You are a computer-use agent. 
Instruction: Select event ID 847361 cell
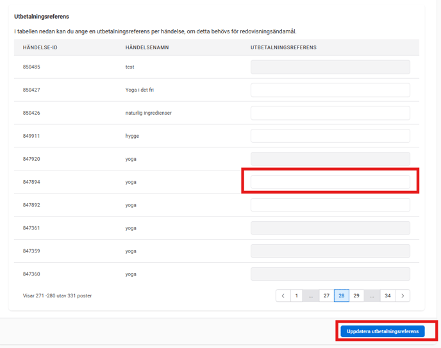[31, 228]
